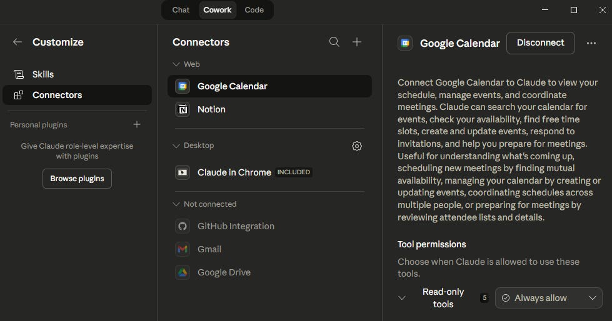The image size is (612, 321).
Task: Open the Always allow permission dropdown
Action: click(x=548, y=298)
